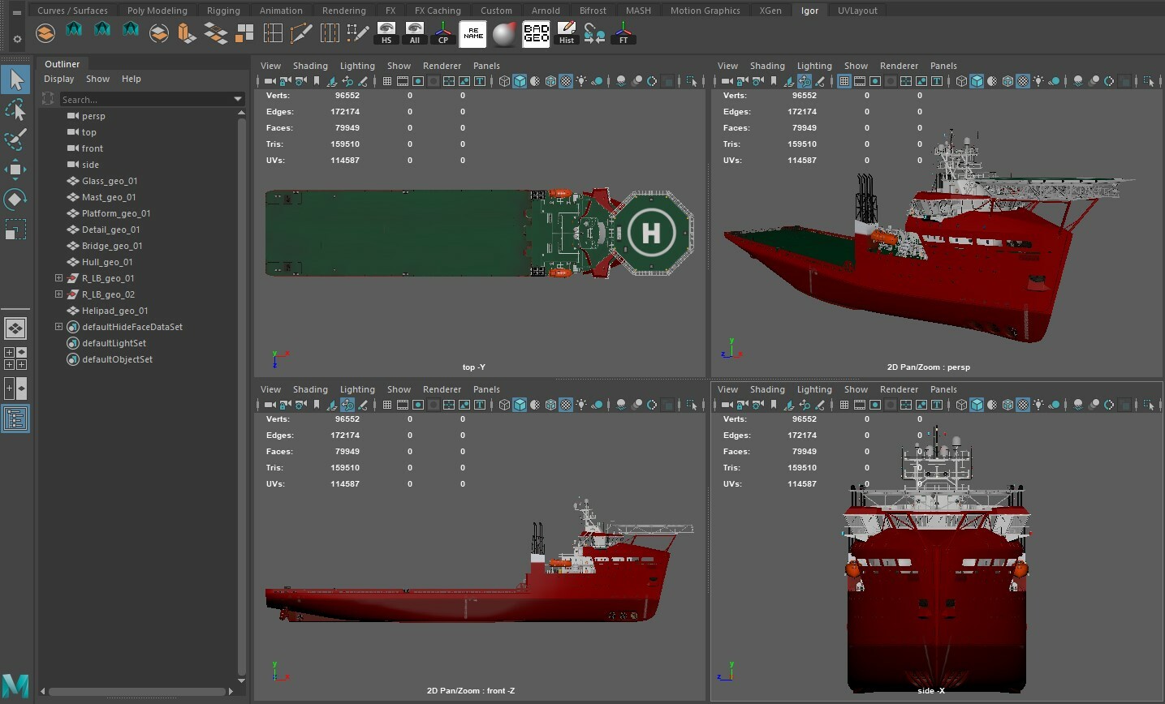The width and height of the screenshot is (1165, 704).
Task: Expand the R_LB_geo_01 hierarchy
Action: (x=58, y=278)
